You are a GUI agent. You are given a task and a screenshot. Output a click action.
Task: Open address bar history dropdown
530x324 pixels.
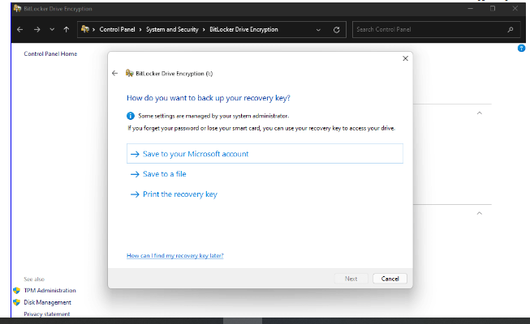pos(318,30)
